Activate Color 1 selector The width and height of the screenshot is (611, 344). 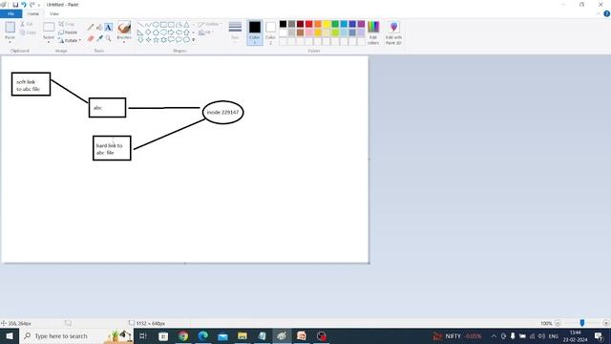pos(255,32)
